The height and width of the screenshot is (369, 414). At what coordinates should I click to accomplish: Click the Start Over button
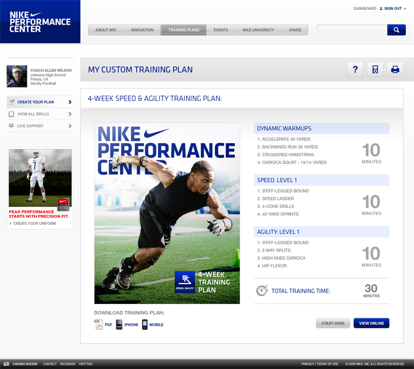coord(333,323)
